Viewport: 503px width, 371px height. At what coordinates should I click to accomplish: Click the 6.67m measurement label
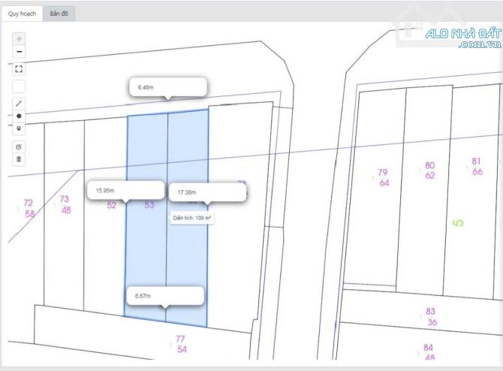[x=165, y=295]
